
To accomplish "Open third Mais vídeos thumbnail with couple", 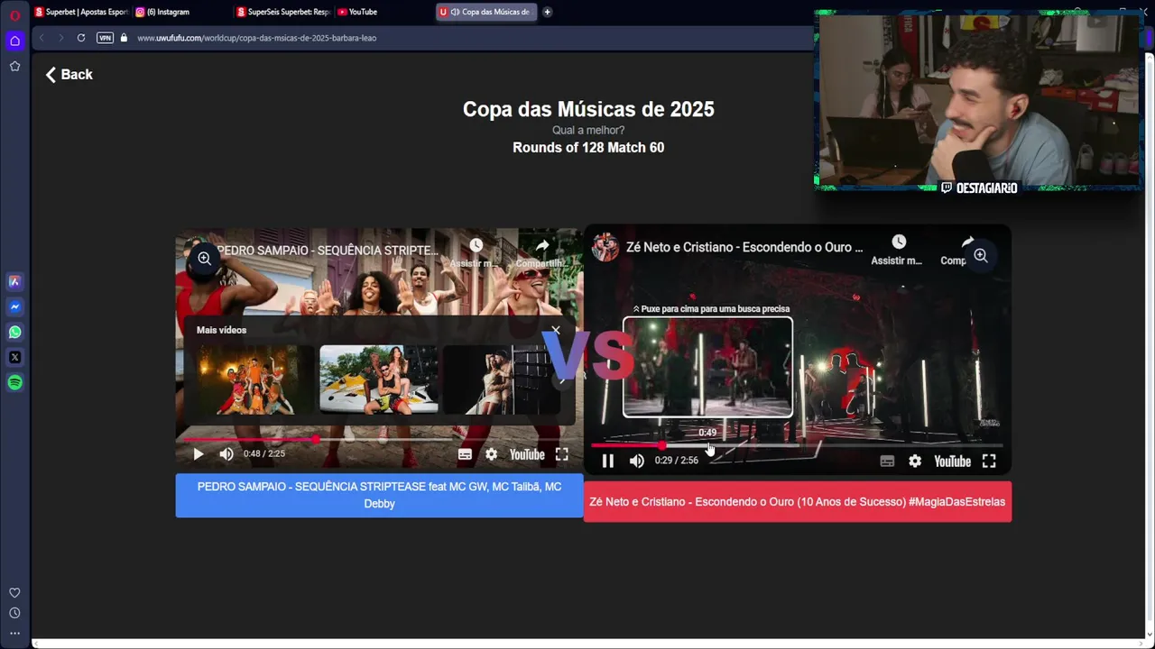I will (x=501, y=379).
